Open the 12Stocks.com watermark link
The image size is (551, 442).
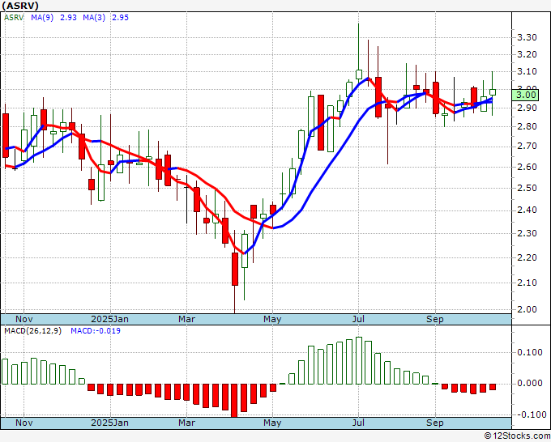(515, 436)
